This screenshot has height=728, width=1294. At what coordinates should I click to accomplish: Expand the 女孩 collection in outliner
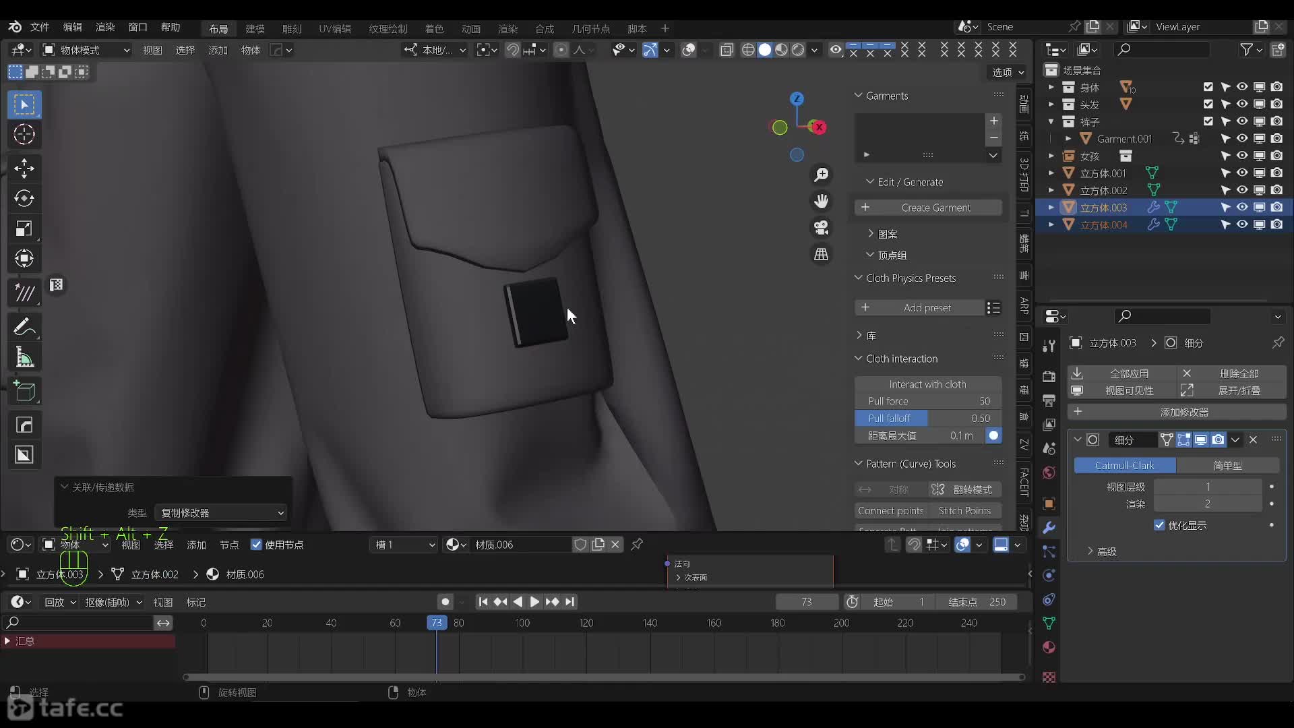[1051, 156]
